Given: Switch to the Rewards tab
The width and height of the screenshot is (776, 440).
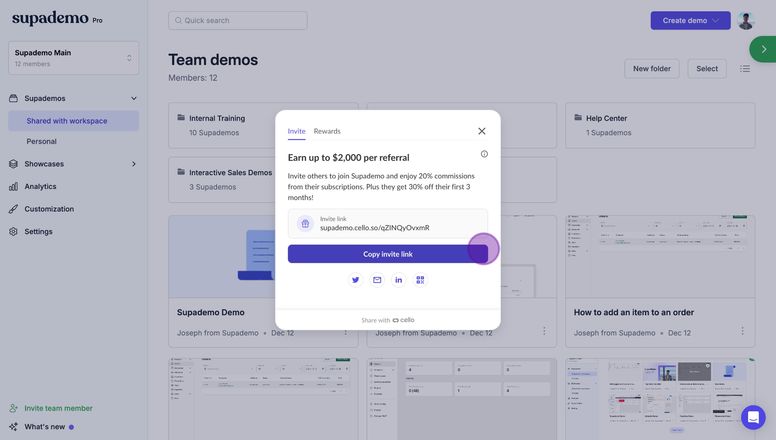Looking at the screenshot, I should point(327,131).
